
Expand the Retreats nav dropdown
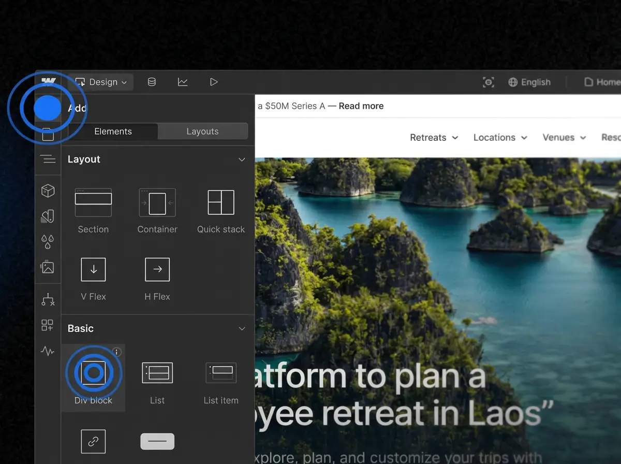click(434, 138)
